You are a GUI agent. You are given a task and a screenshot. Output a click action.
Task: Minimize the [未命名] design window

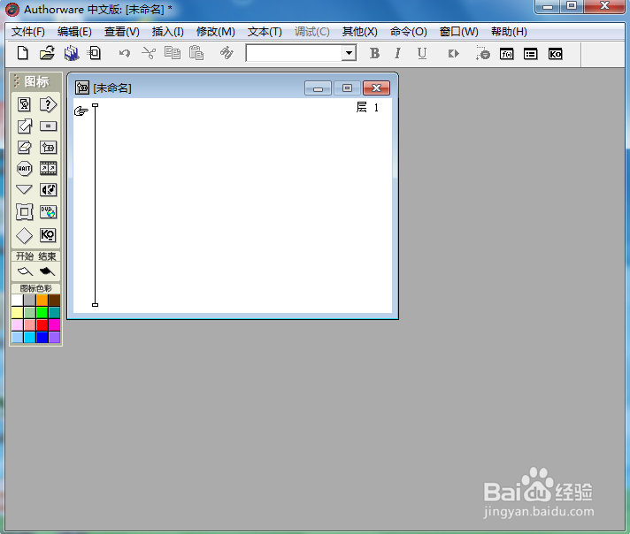tap(318, 88)
